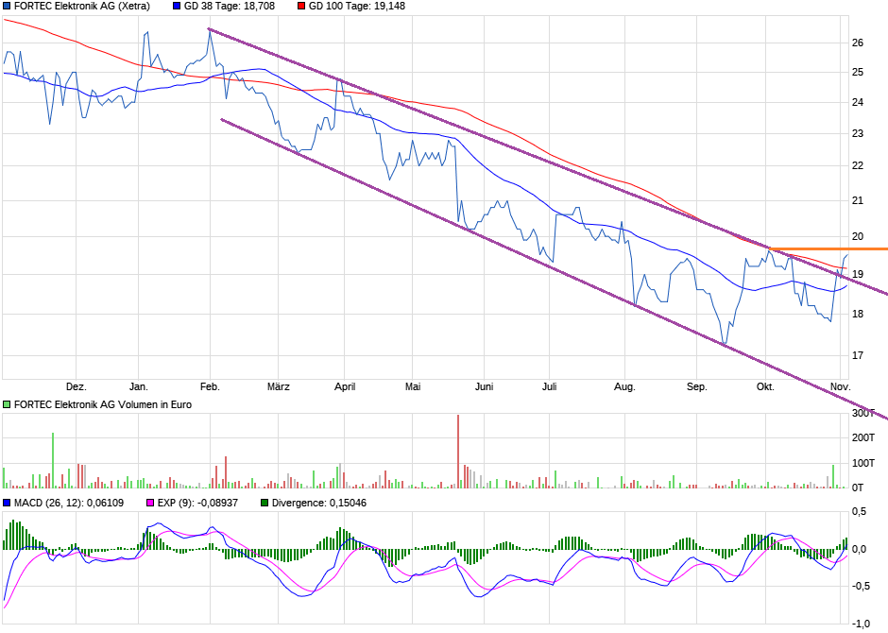Image resolution: width=888 pixels, height=633 pixels.
Task: Click the -1,0 MACD axis label
Action: point(862,624)
